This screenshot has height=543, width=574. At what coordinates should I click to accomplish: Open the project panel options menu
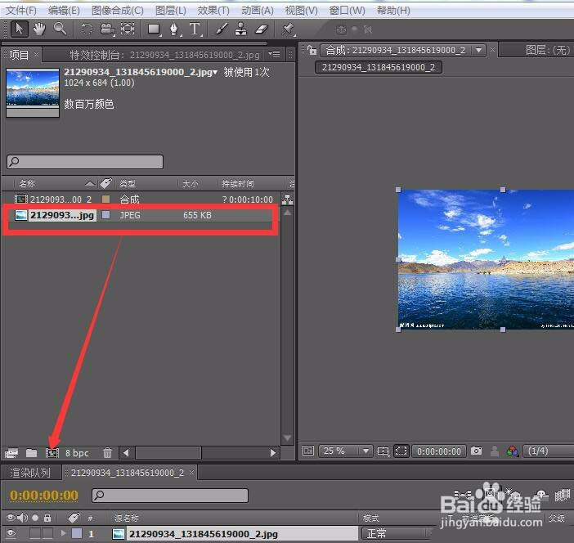pos(275,54)
